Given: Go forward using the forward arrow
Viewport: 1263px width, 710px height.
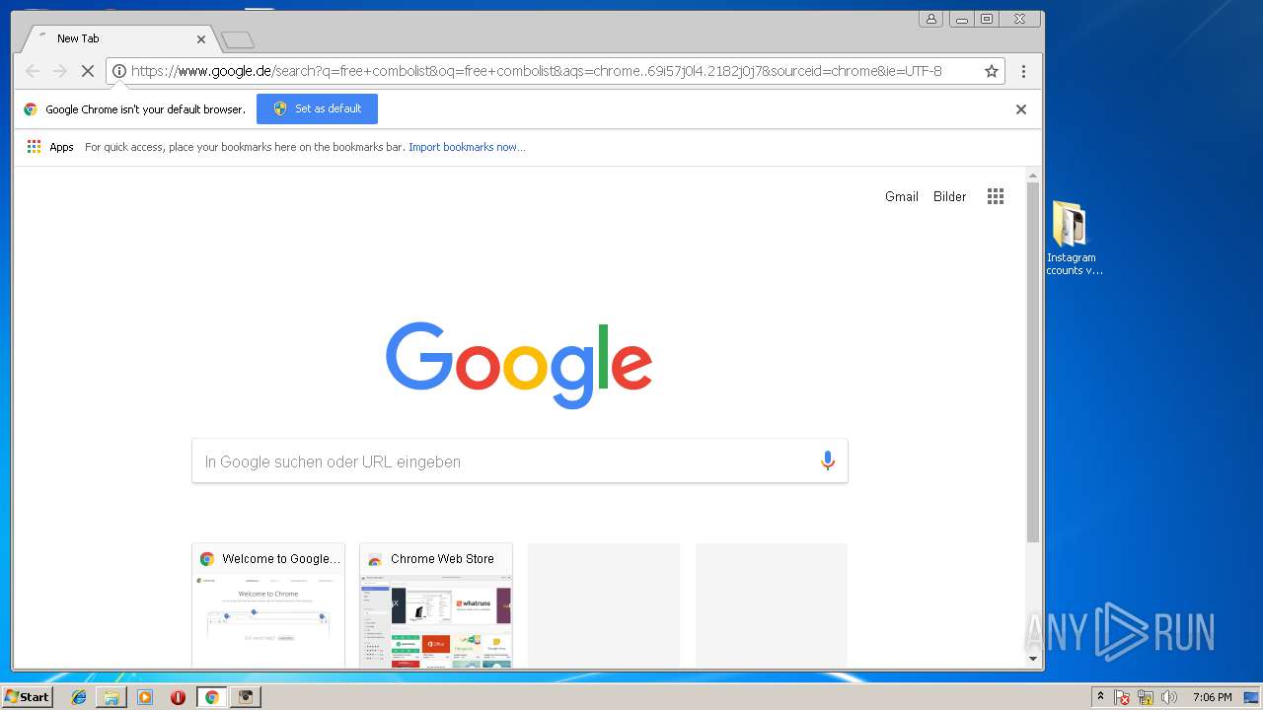Looking at the screenshot, I should coord(59,71).
